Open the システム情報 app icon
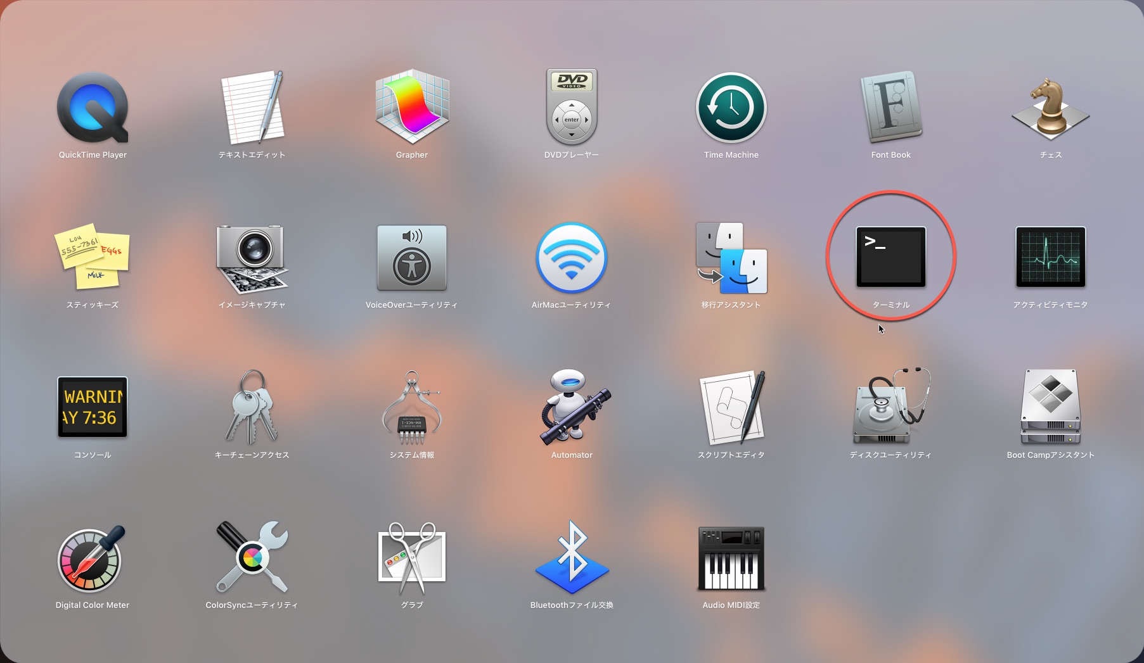 point(412,407)
